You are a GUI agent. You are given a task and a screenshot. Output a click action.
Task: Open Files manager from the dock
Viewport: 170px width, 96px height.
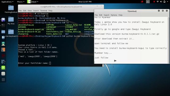pyautogui.click(x=3, y=32)
